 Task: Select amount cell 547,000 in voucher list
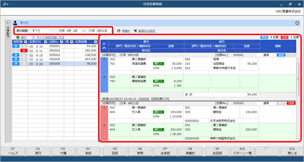pos(86,59)
